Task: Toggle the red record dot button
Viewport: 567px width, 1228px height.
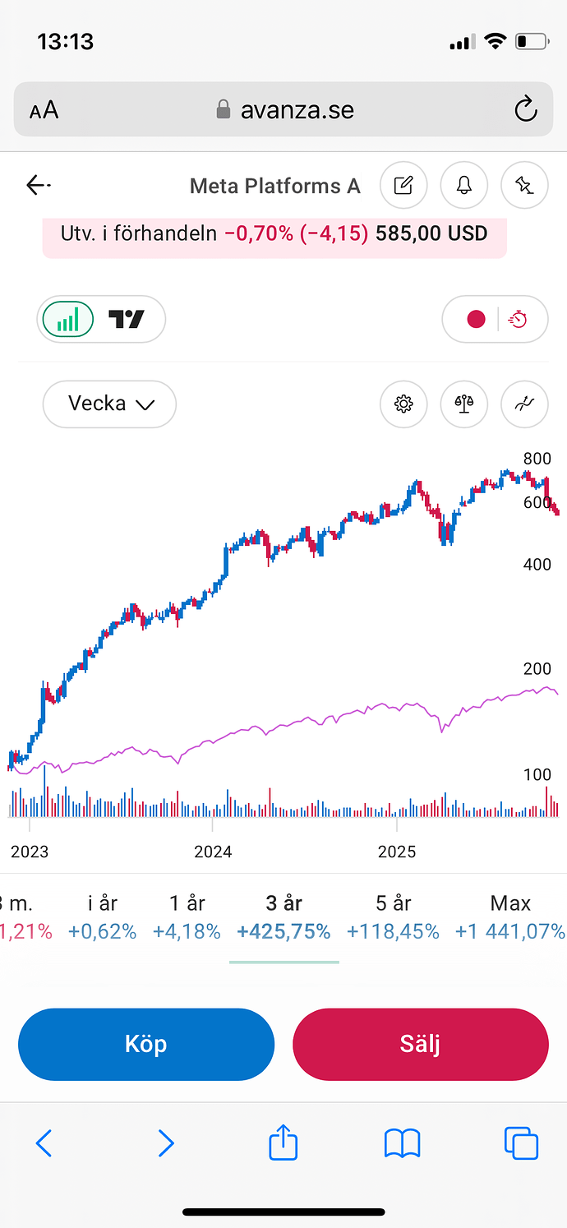Action: [476, 319]
